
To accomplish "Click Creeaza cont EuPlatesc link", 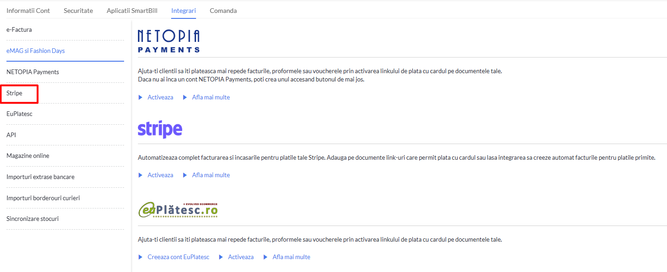I will pos(179,257).
